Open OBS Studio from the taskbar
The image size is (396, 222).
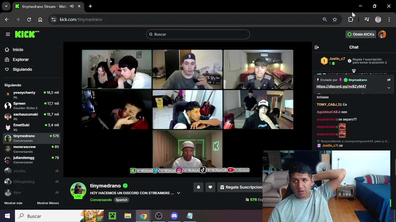[159, 216]
